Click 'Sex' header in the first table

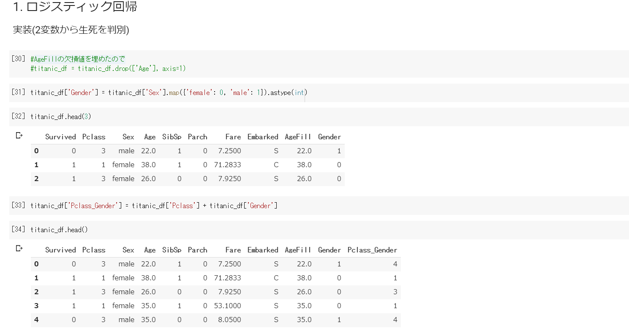point(128,137)
